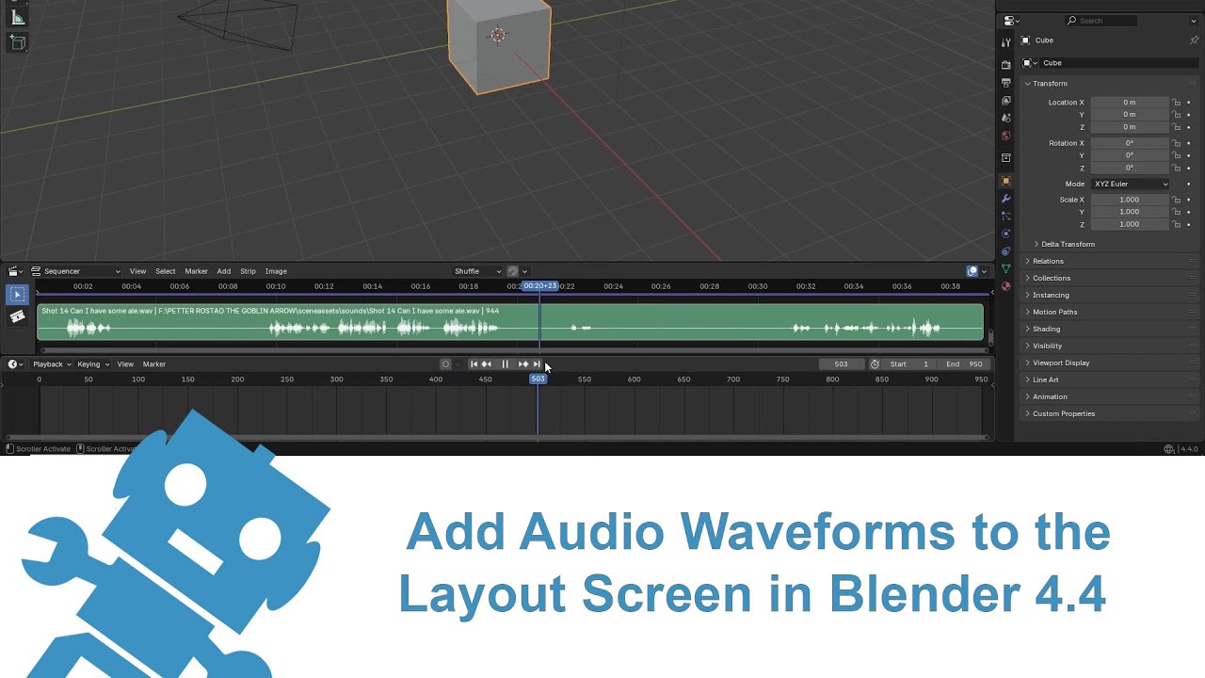Click the Scale Y value field
This screenshot has width=1205, height=678.
[x=1129, y=212]
